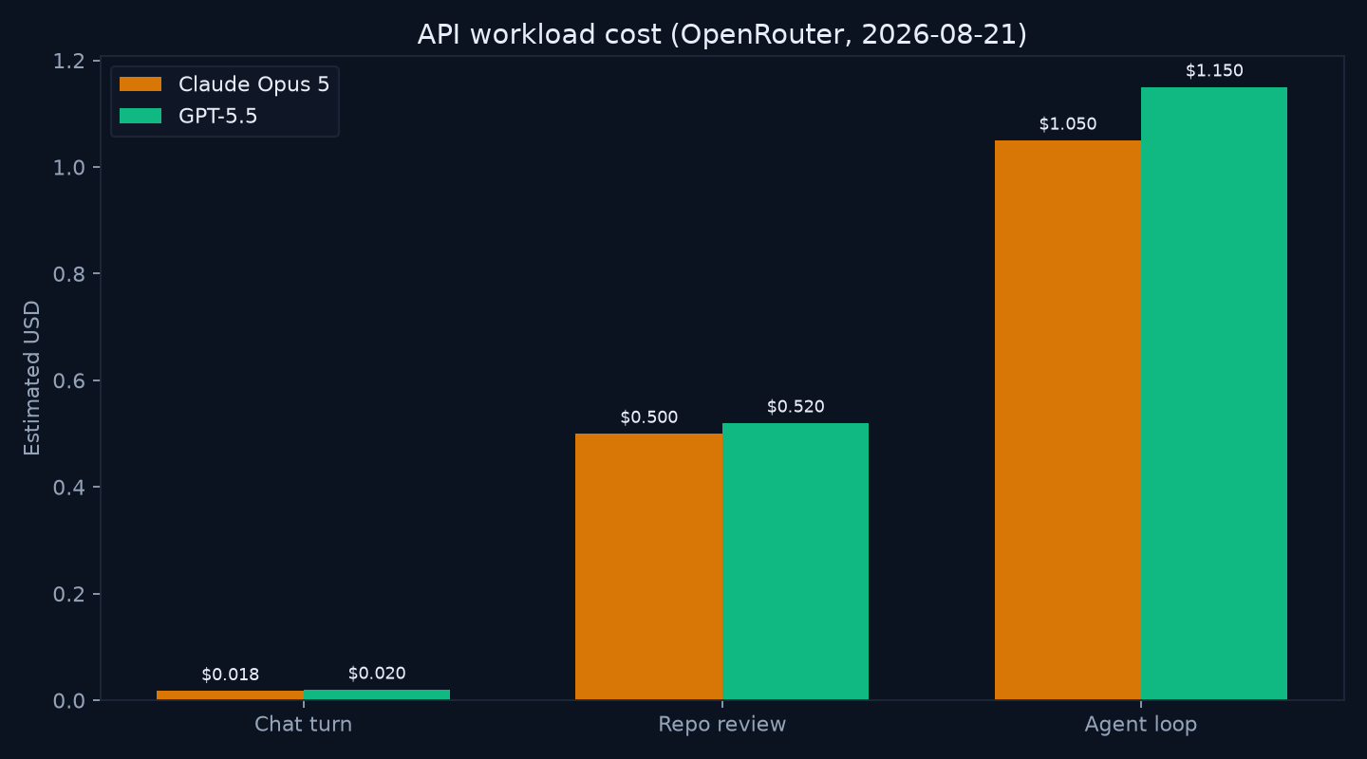Click the green Agent loop bar

pyautogui.click(x=1214, y=394)
